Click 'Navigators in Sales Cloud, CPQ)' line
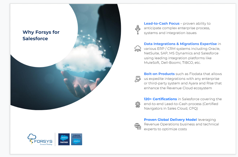 point(171,108)
